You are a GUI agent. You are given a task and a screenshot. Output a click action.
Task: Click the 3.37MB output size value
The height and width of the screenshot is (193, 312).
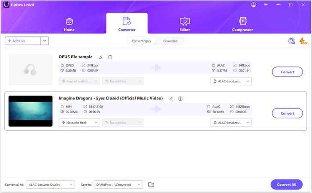click(x=222, y=71)
